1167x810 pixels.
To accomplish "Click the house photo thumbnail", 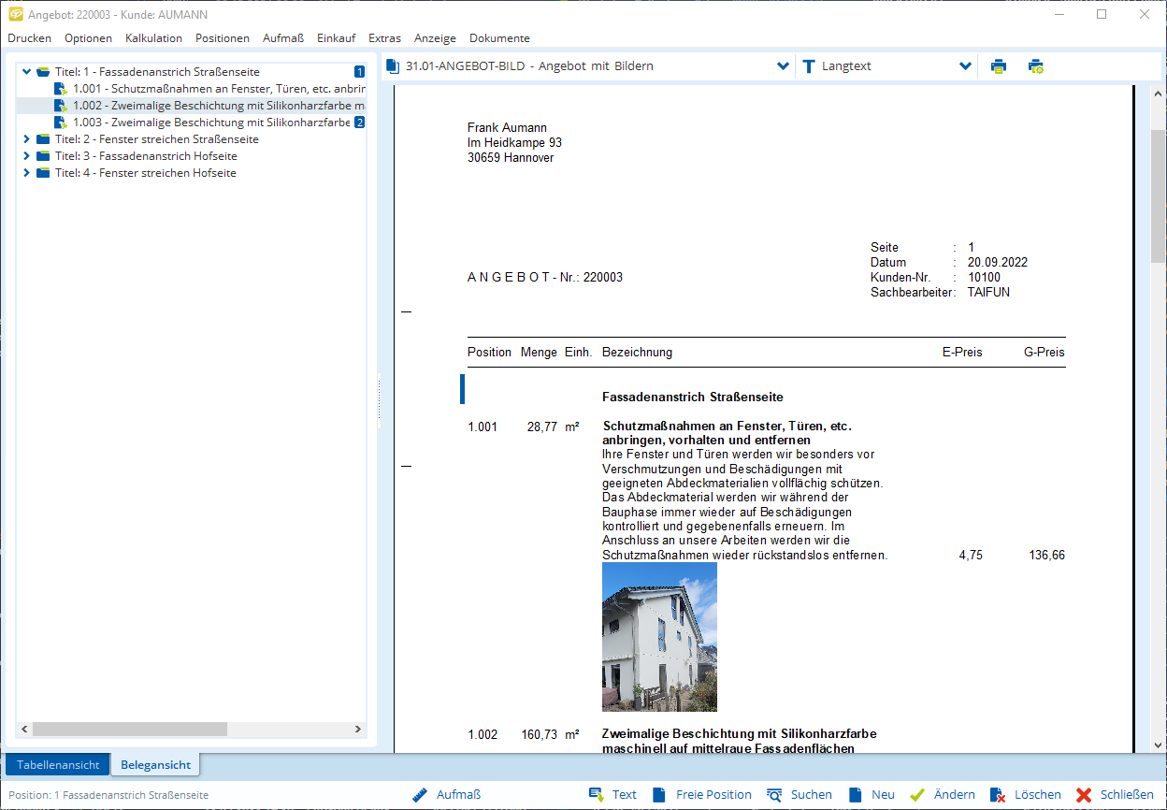I will [x=659, y=637].
